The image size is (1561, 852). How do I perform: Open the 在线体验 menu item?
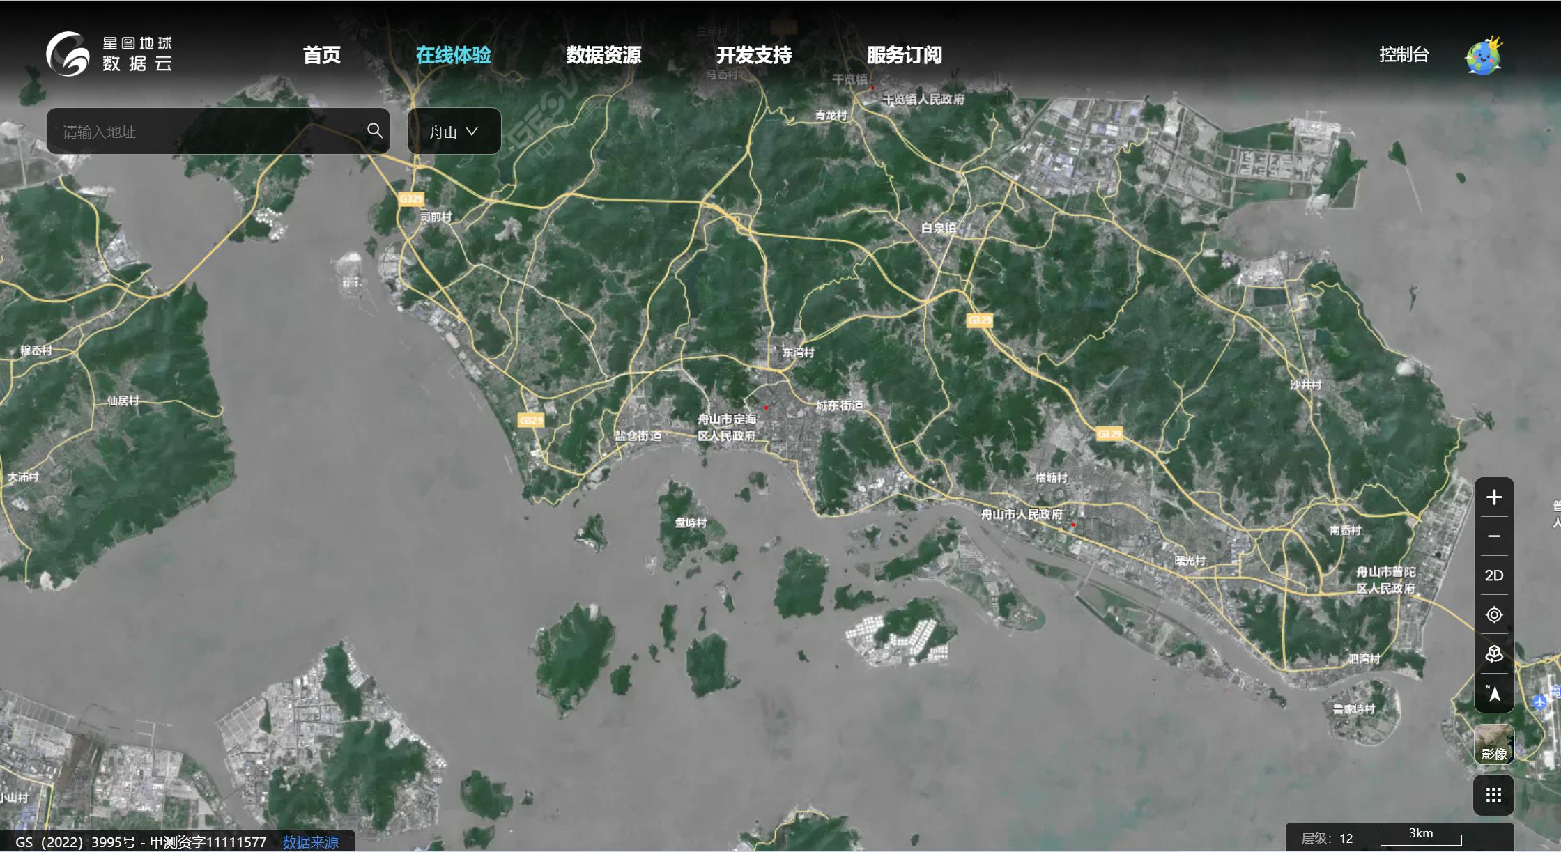click(453, 55)
